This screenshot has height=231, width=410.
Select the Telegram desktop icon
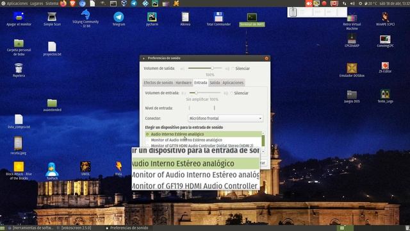pyautogui.click(x=119, y=19)
